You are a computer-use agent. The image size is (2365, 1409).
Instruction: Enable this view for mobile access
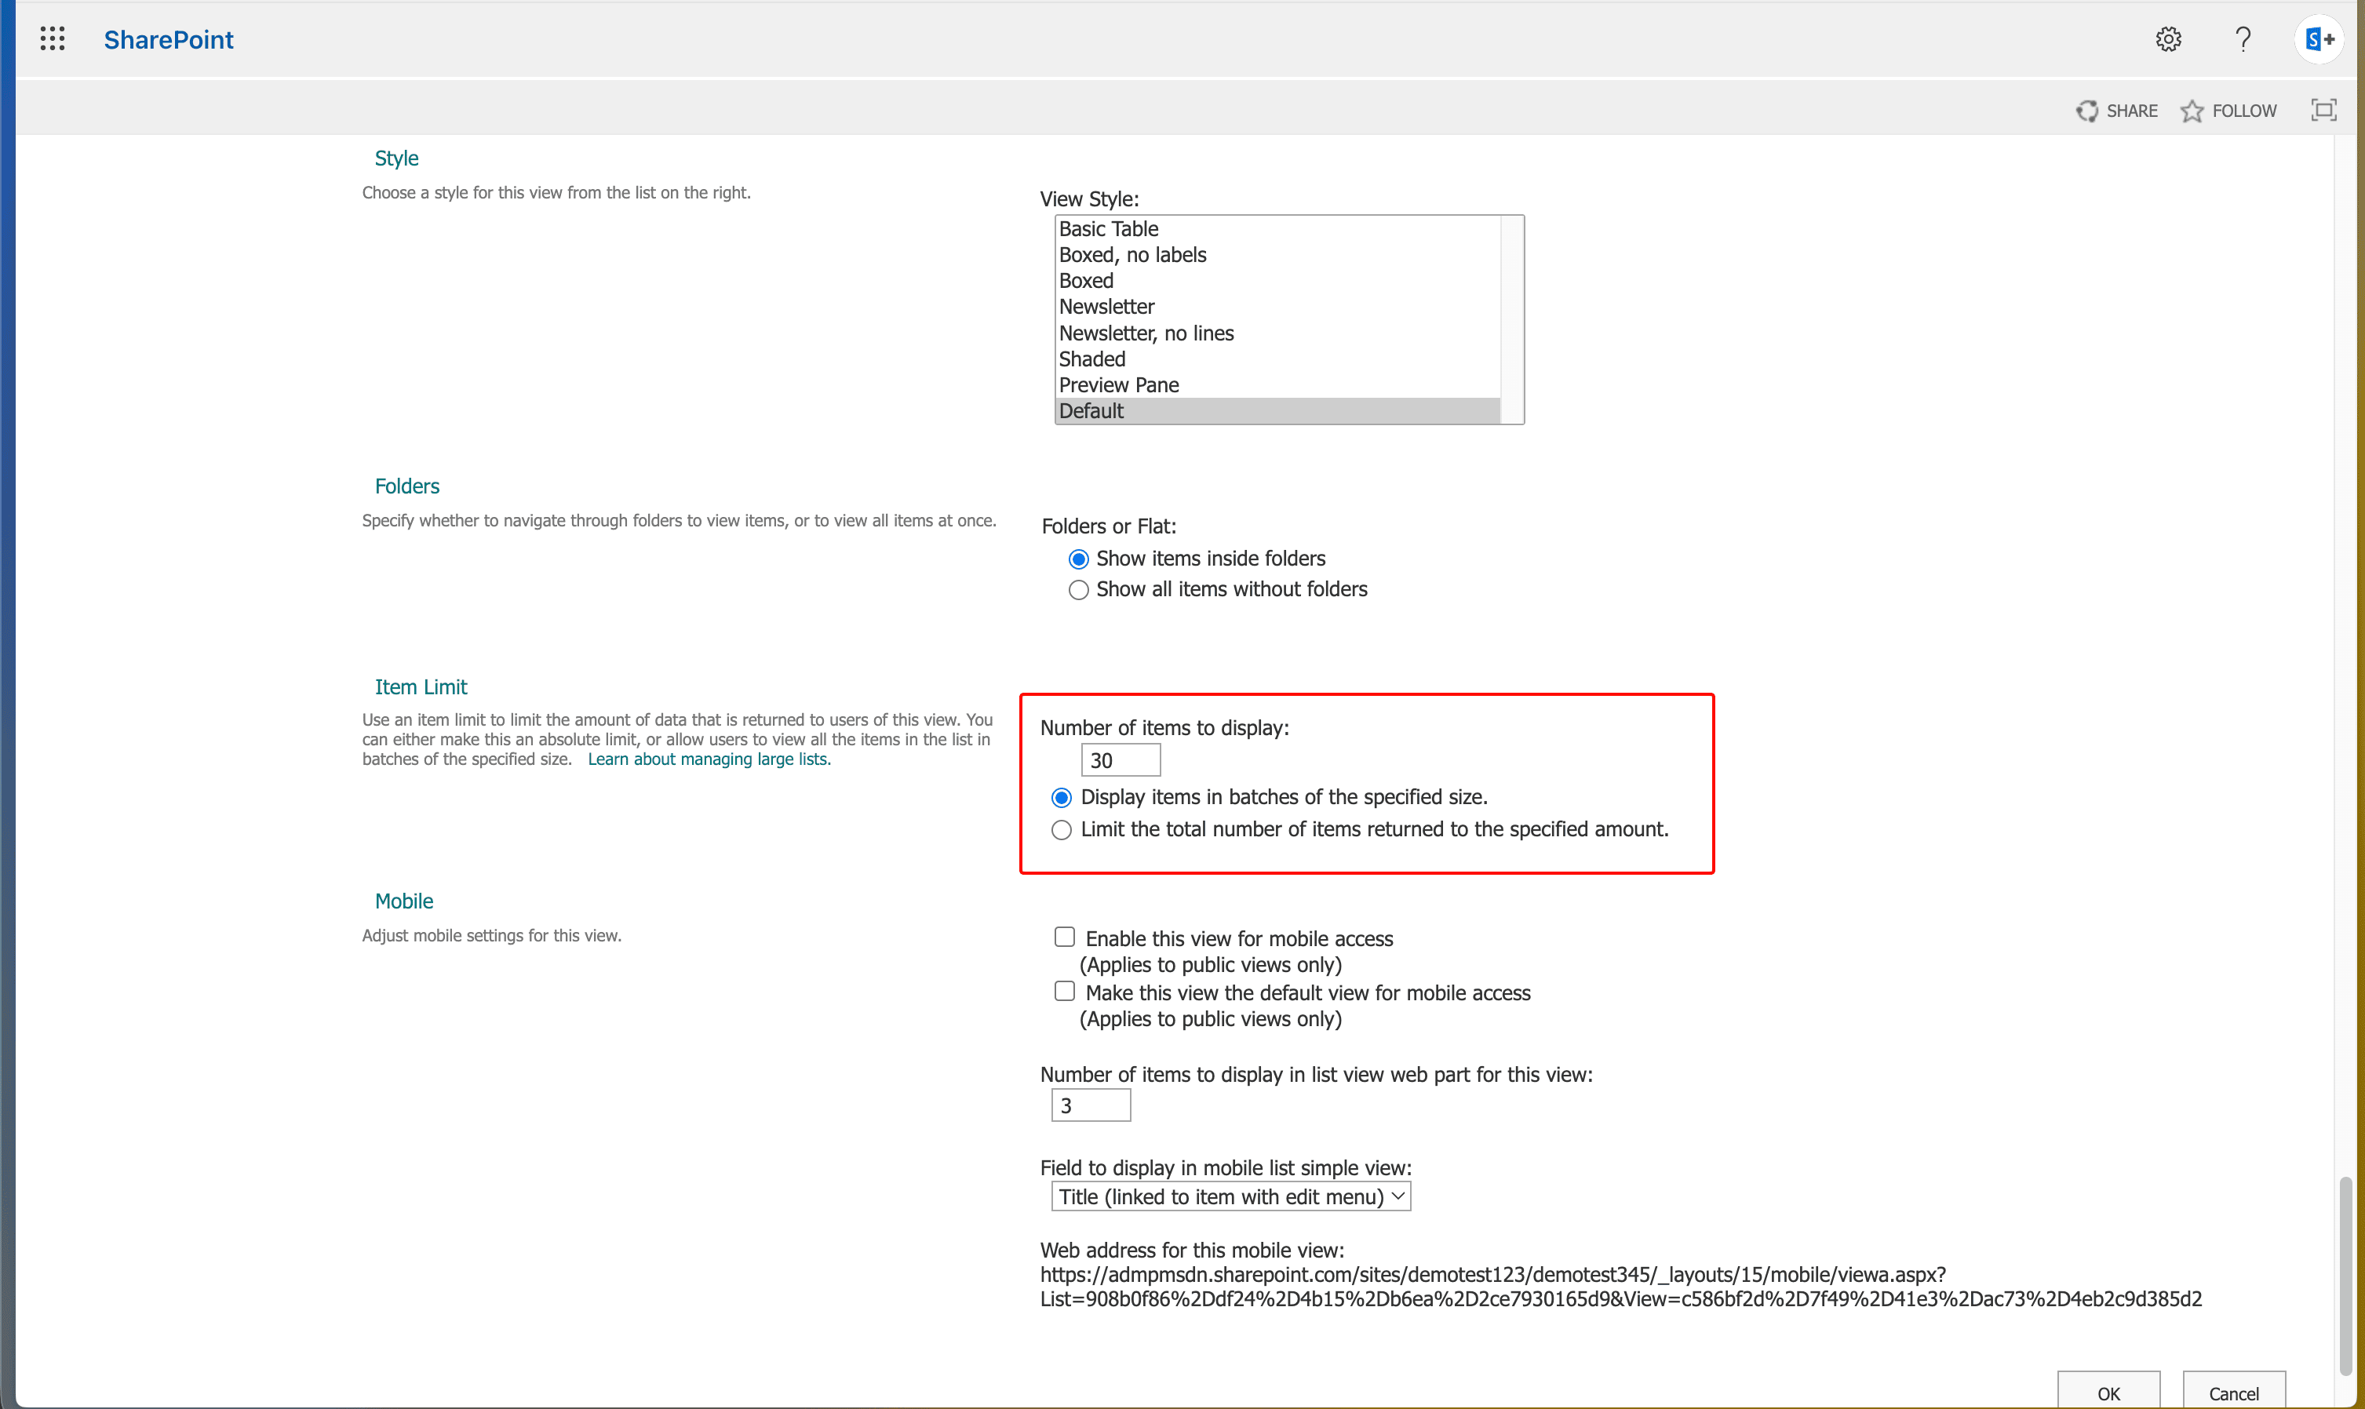[1063, 936]
